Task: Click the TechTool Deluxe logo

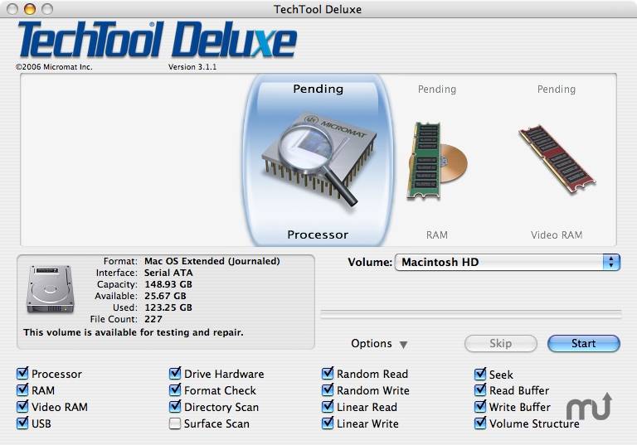Action: click(x=158, y=40)
